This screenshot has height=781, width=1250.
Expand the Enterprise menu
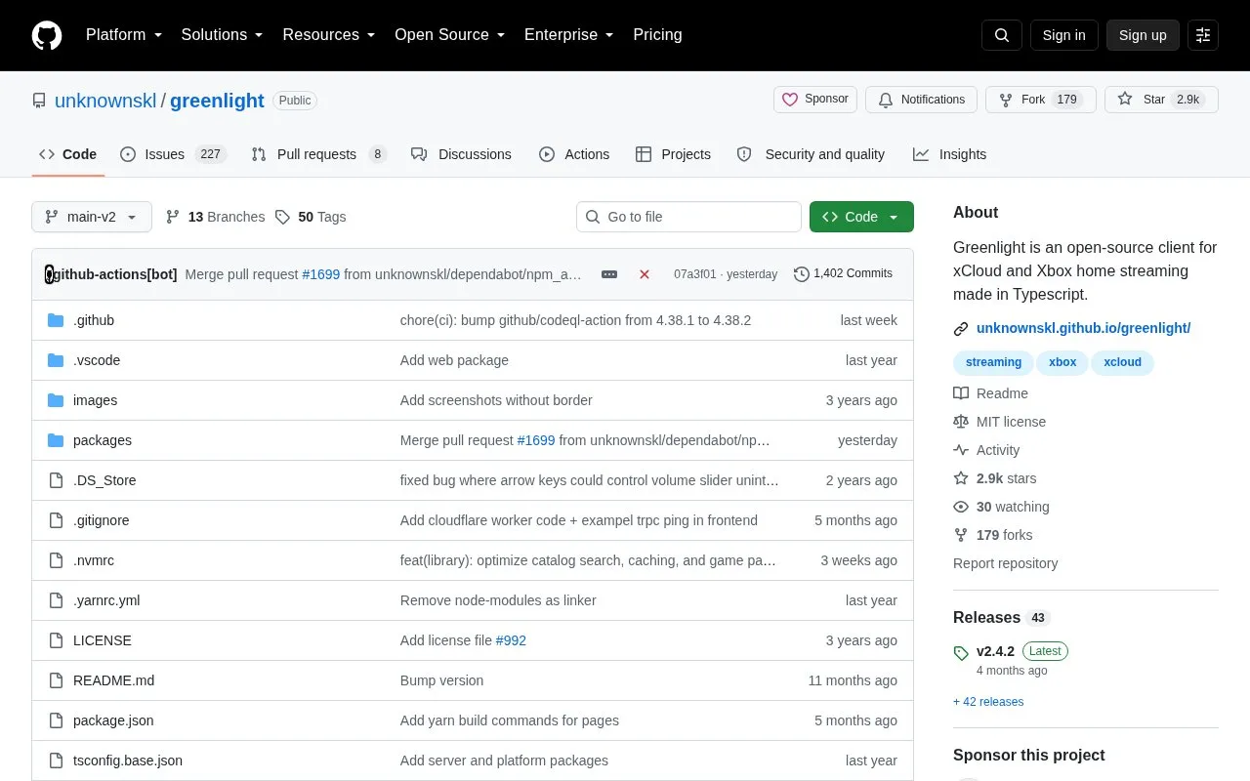(568, 35)
